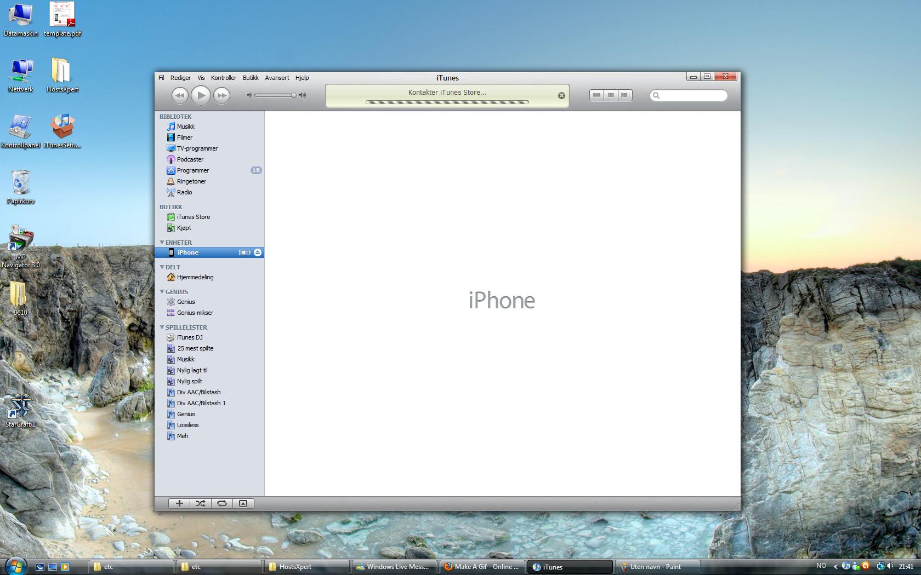Cancel contacting iTunes Store
Viewport: 921px width, 575px height.
[x=561, y=95]
